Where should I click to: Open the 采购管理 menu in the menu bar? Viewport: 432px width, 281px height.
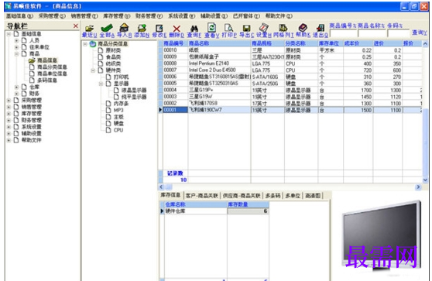[x=52, y=16]
